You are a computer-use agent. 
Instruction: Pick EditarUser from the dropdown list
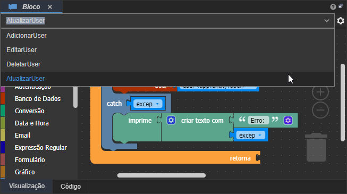167,50
